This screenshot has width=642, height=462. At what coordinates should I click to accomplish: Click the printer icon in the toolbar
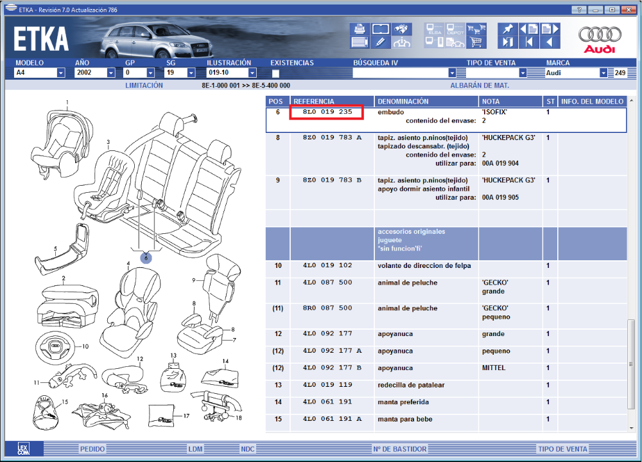pos(360,29)
